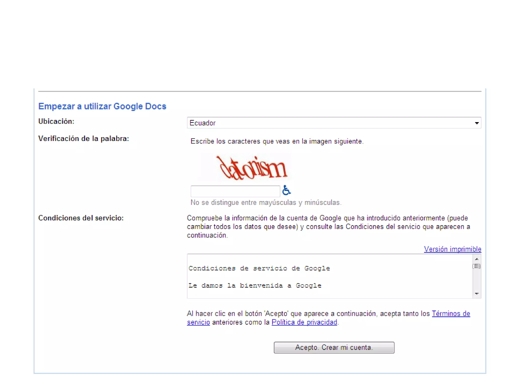The image size is (515, 386).
Task: Click the distorted red captcha image
Action: tap(251, 168)
